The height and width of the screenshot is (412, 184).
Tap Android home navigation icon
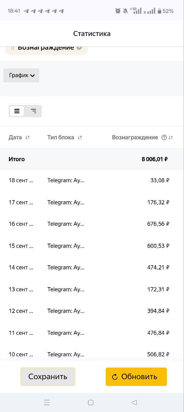pyautogui.click(x=91, y=402)
